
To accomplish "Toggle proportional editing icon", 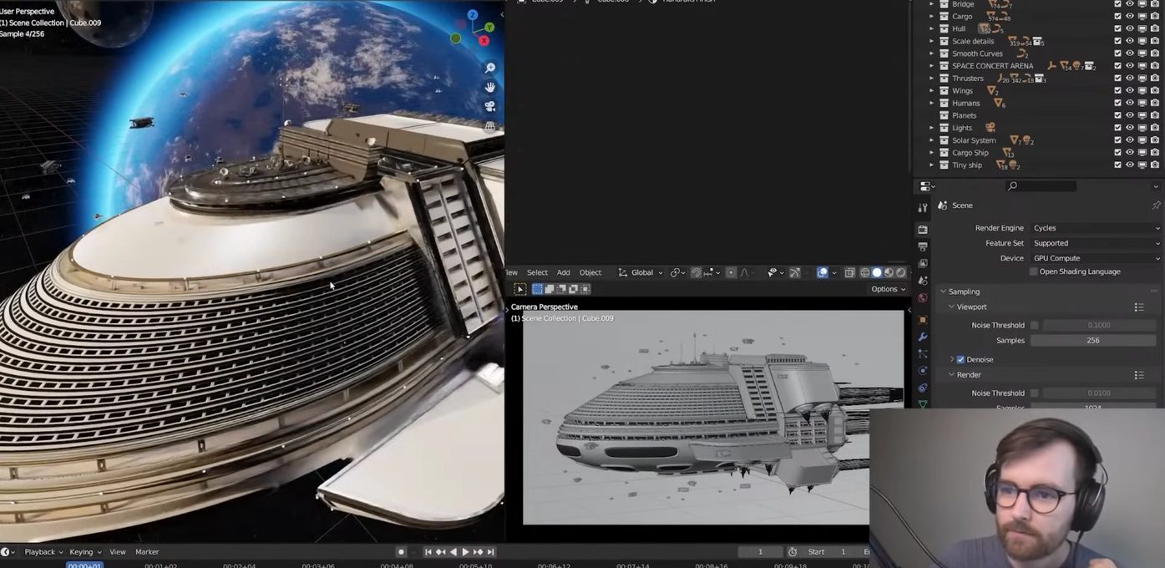I will [732, 272].
